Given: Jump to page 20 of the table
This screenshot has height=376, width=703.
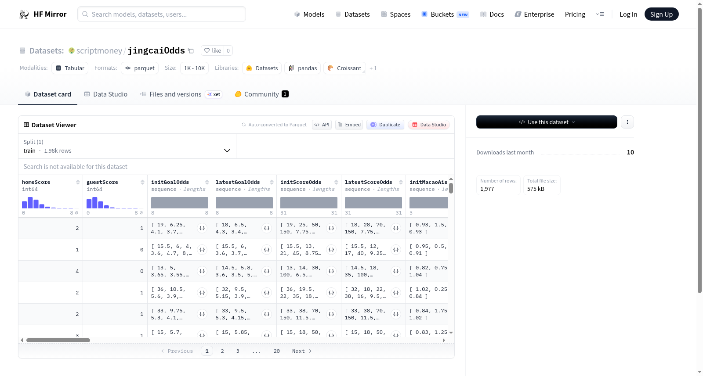Looking at the screenshot, I should tap(277, 351).
